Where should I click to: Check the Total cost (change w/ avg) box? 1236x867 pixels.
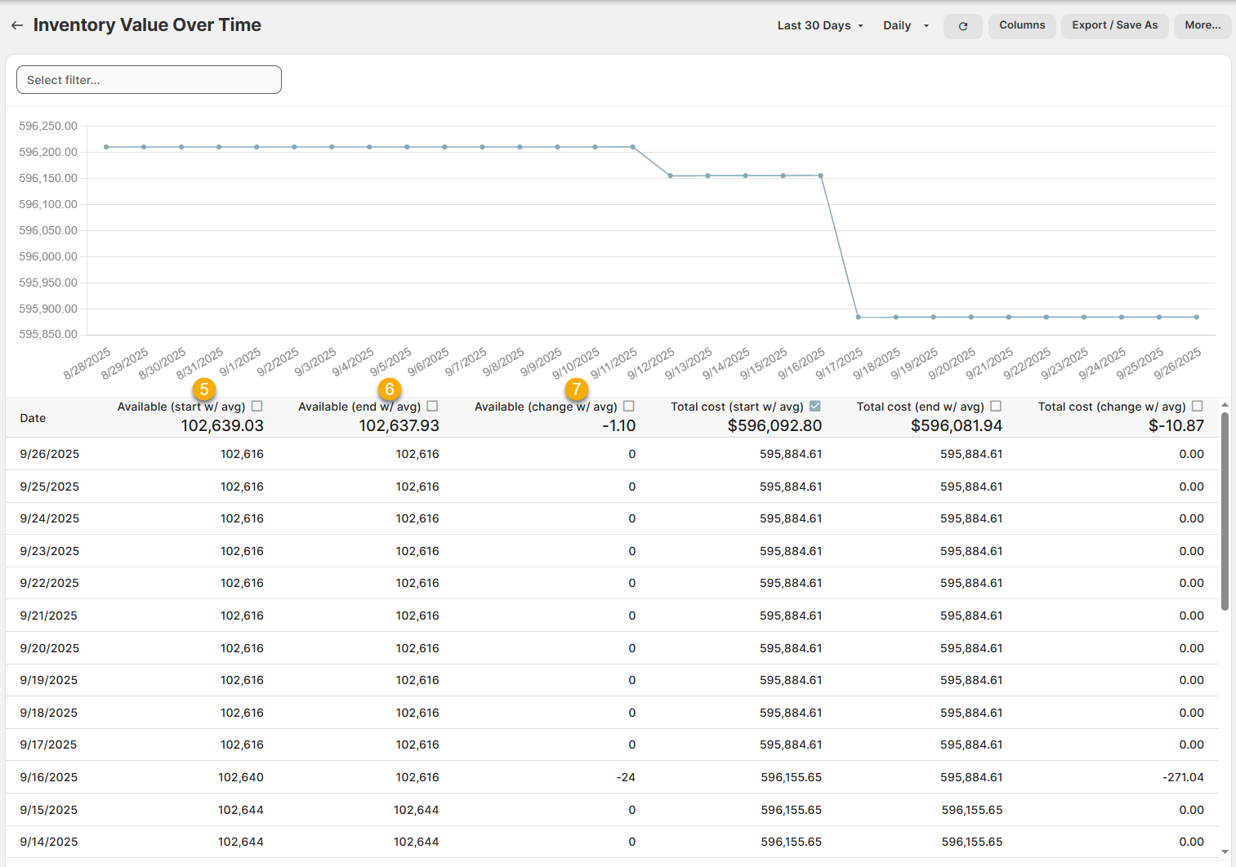click(1198, 406)
